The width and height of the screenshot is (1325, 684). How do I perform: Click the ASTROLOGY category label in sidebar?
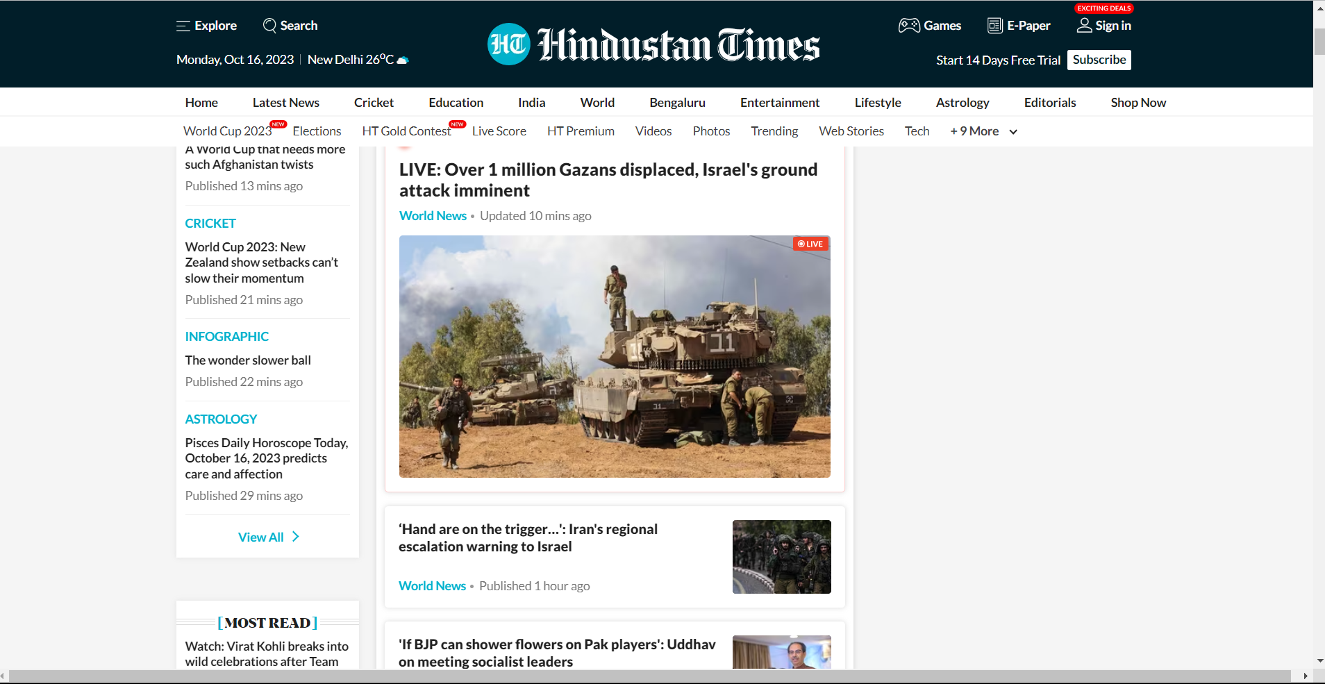[221, 419]
